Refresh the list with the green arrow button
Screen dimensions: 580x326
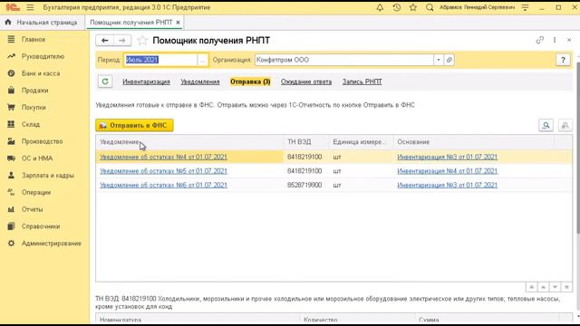click(x=105, y=81)
